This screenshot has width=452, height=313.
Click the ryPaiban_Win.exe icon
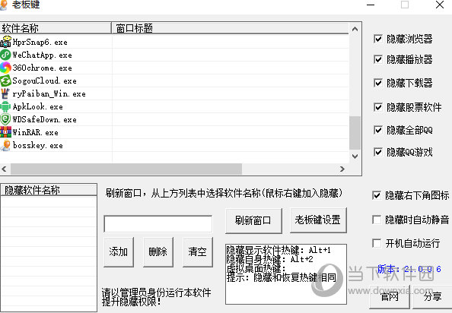[x=5, y=93]
